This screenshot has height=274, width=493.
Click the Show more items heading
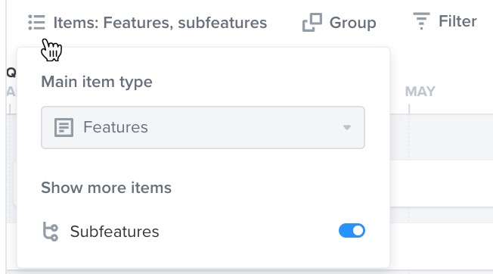tap(107, 188)
